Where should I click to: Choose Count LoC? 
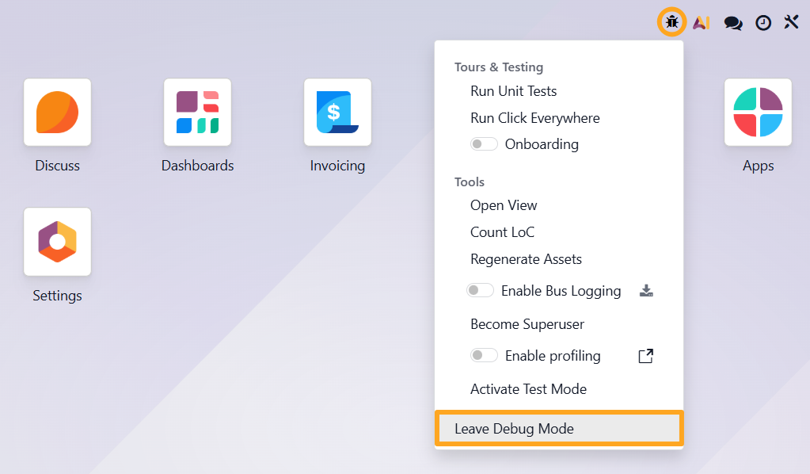[x=502, y=232]
